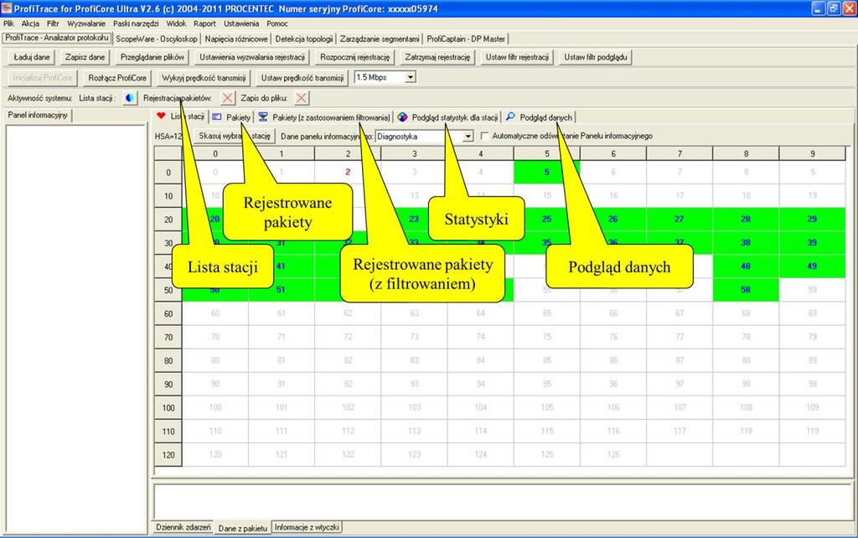The width and height of the screenshot is (858, 538).
Task: Switch to ProfiCaptain - DP Master tab
Action: pos(466,39)
